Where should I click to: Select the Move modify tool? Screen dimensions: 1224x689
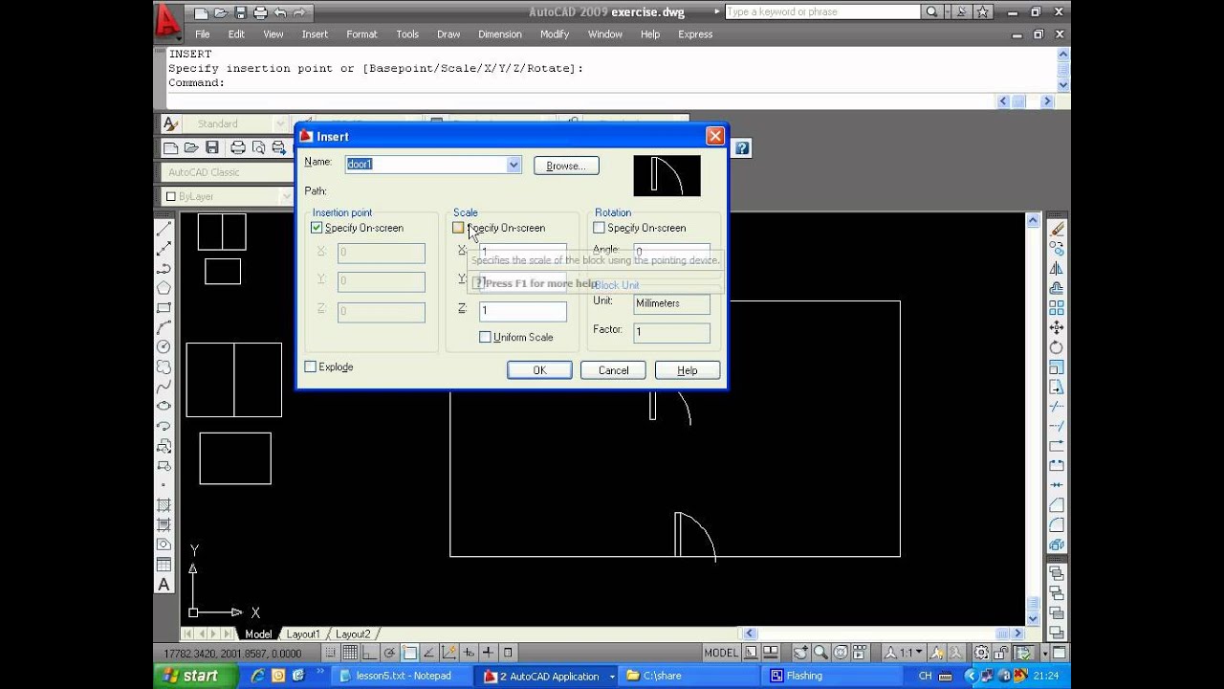(1057, 327)
